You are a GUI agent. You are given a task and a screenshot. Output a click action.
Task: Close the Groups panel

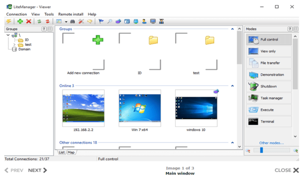click(50, 29)
